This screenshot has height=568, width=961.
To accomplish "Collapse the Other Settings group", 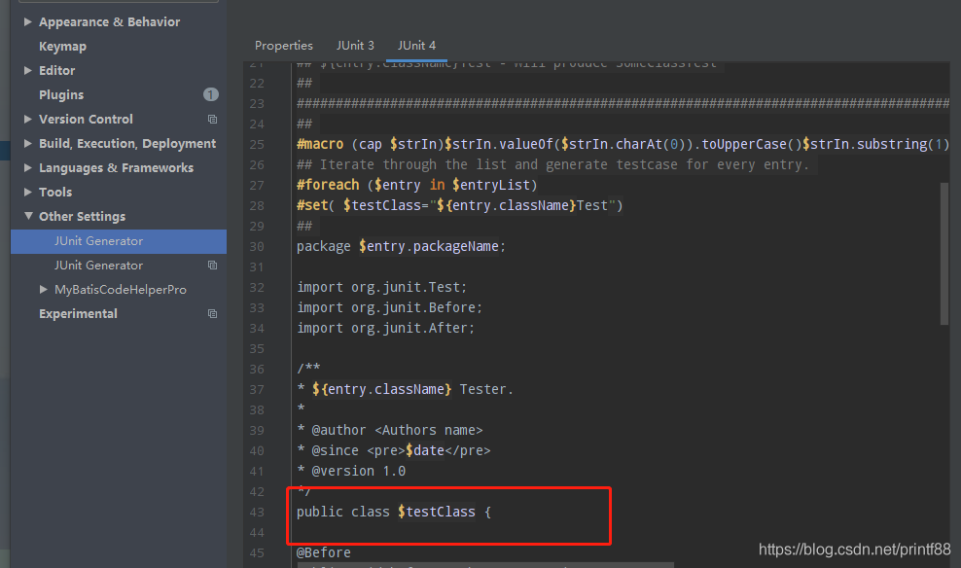I will (28, 217).
